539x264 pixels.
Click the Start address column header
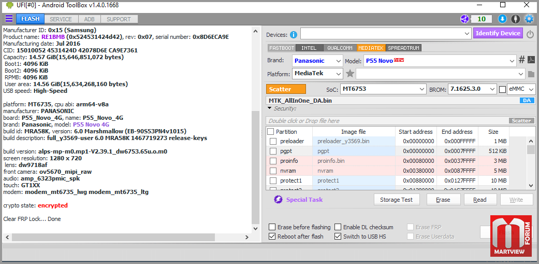(x=416, y=132)
